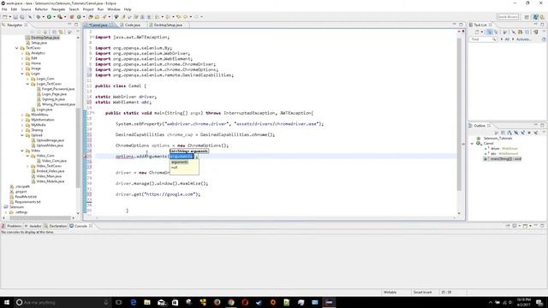Image resolution: width=548 pixels, height=308 pixels.
Task: Collapse the Login_TestCases folder
Action: (27, 84)
